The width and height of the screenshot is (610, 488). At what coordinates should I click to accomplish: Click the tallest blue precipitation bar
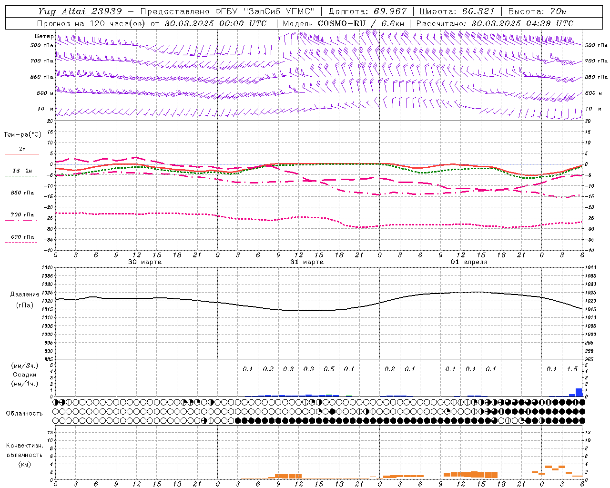coord(579,393)
